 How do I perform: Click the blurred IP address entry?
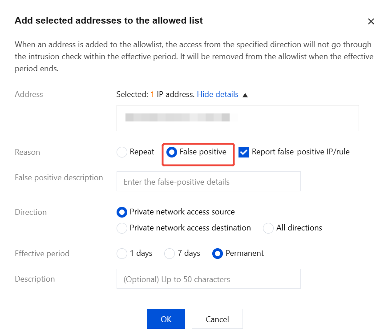(x=178, y=117)
